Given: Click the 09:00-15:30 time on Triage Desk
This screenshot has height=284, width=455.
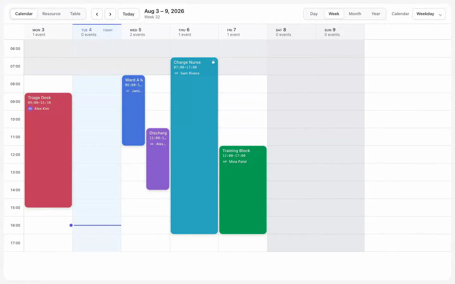Looking at the screenshot, I should click(39, 103).
